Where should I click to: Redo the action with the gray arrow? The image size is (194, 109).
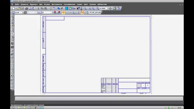click(62, 8)
